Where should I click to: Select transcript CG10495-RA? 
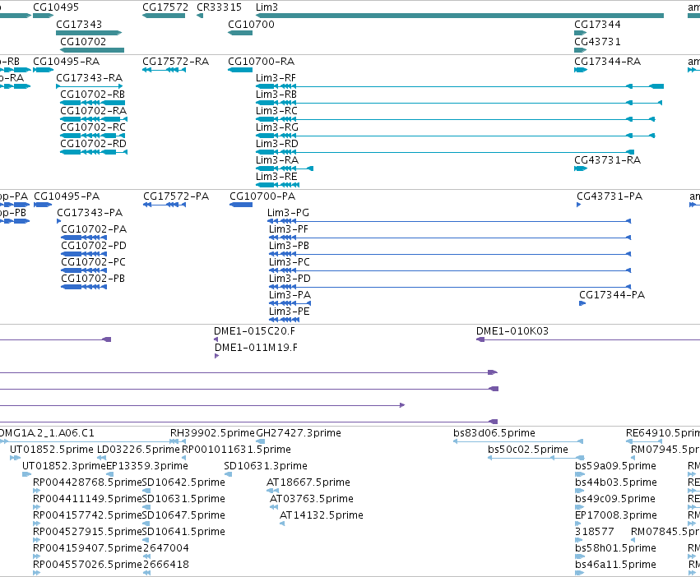coord(66,62)
